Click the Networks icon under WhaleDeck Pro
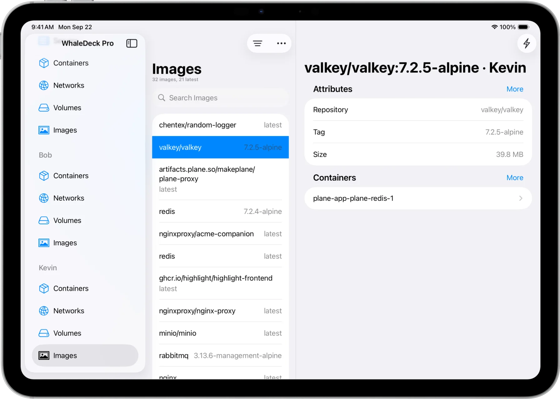The image size is (560, 399). [43, 85]
